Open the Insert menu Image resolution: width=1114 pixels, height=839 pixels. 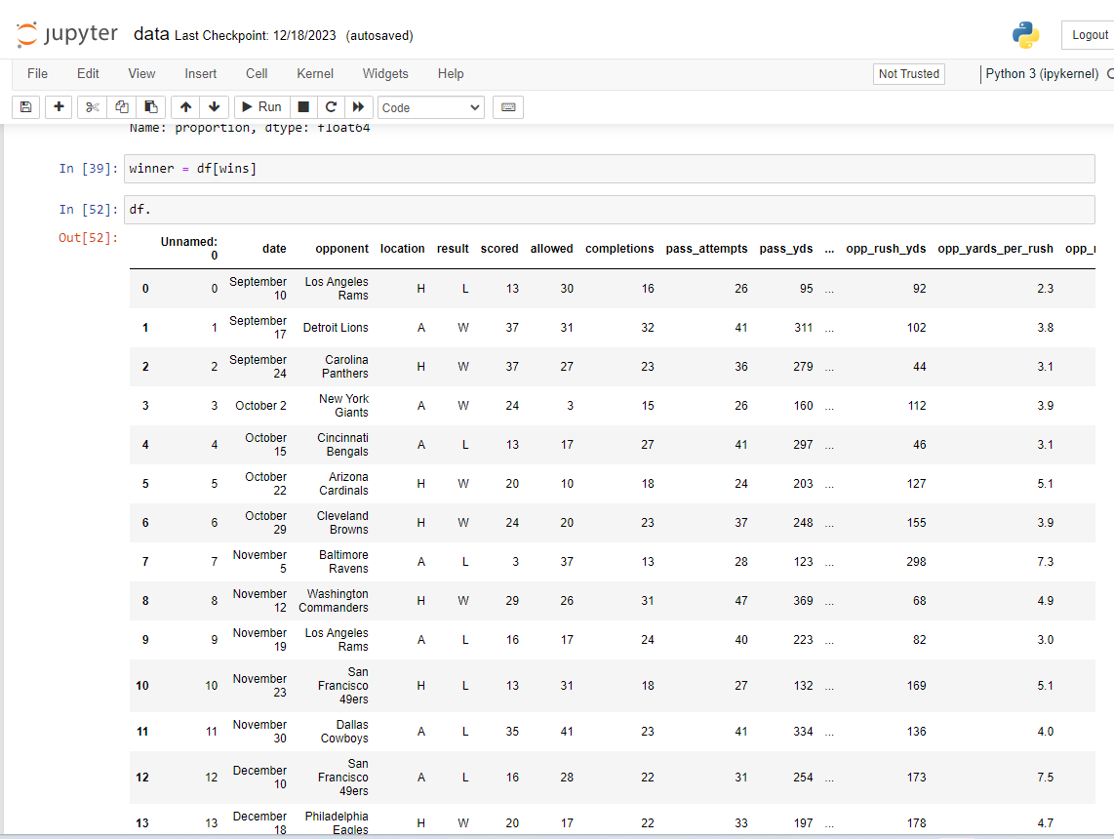(200, 74)
